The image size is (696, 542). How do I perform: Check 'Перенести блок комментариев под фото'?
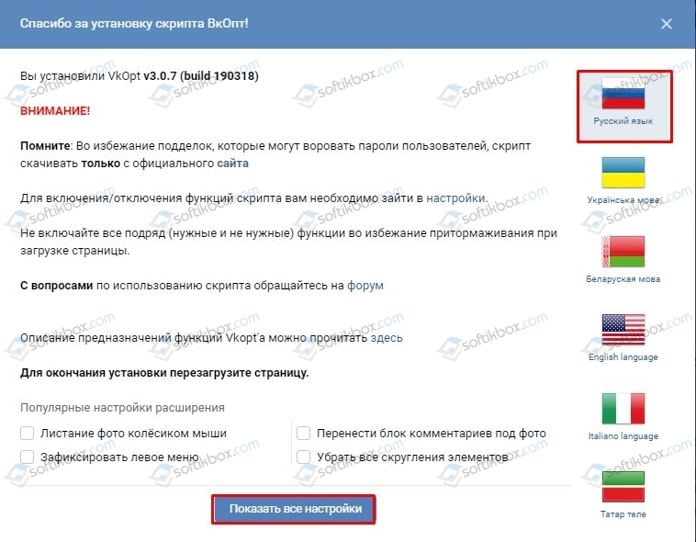pos(303,433)
